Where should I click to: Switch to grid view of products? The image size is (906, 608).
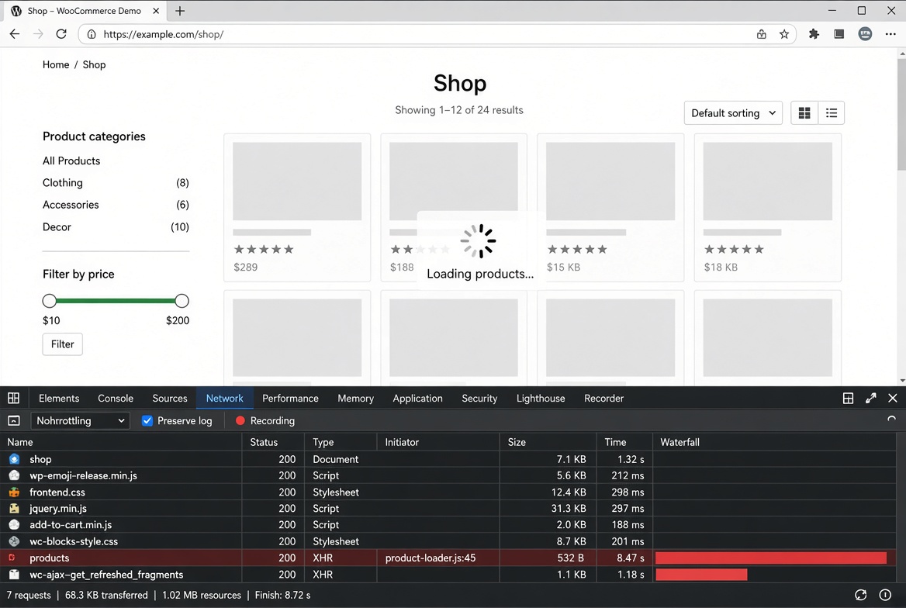pyautogui.click(x=804, y=112)
